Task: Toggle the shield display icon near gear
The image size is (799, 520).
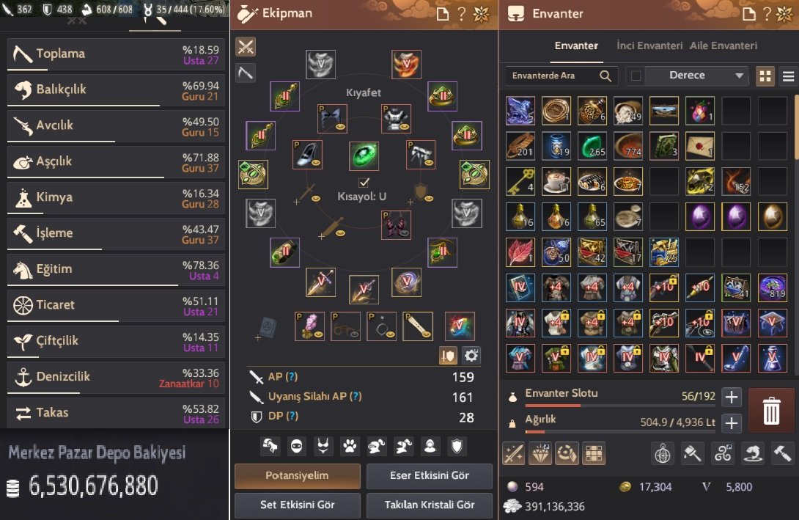Action: [x=448, y=355]
